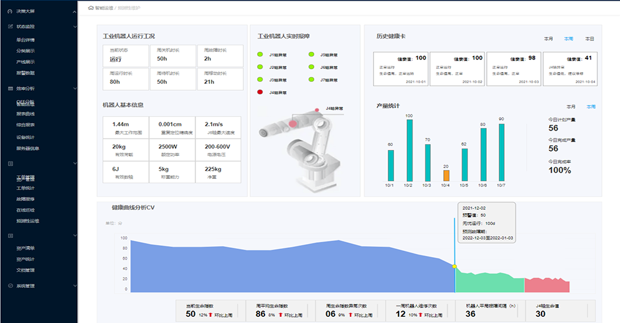
Task: Click the green J7 axis status dot
Action: [312, 80]
